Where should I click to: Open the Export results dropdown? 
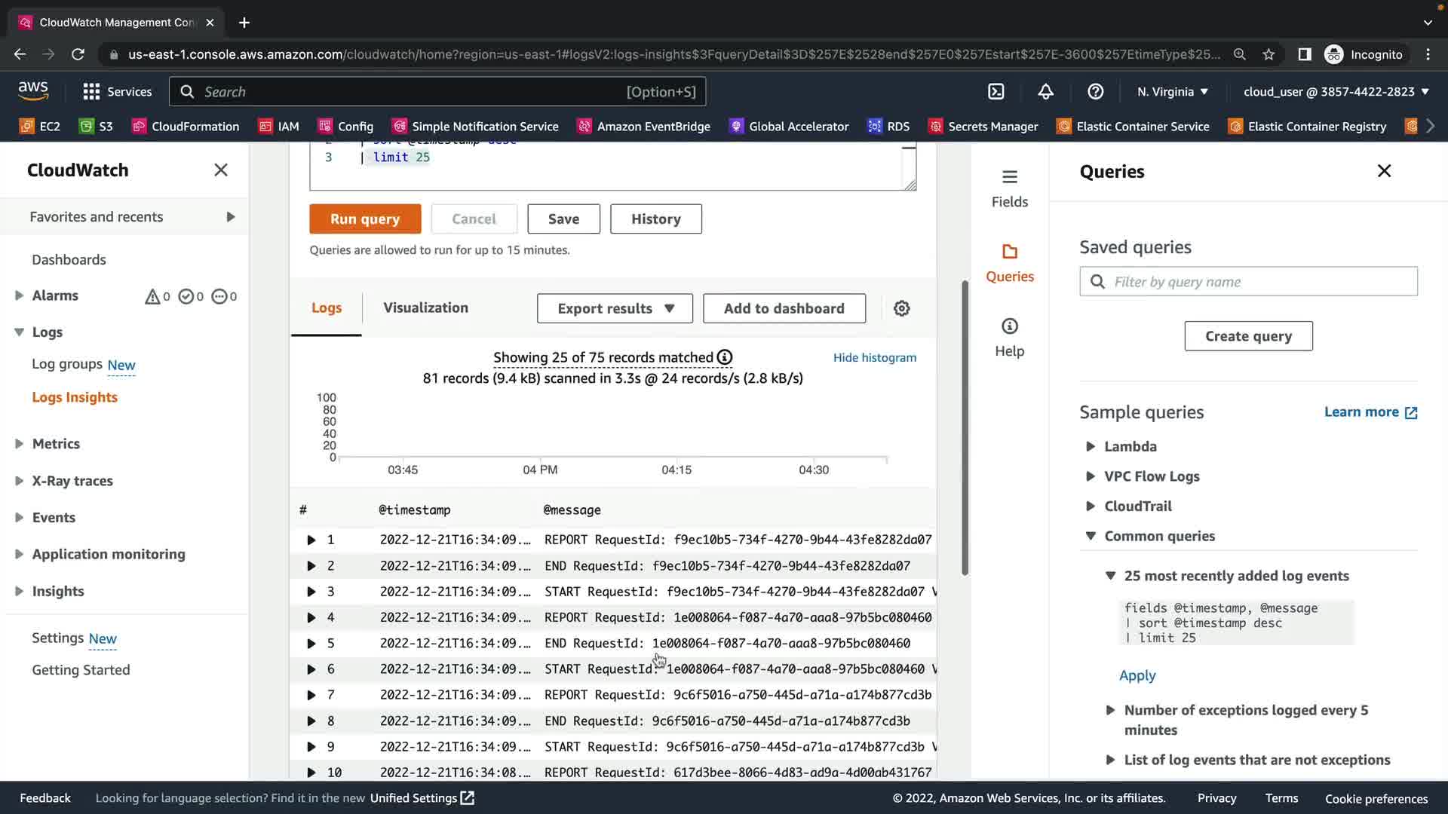click(x=615, y=308)
